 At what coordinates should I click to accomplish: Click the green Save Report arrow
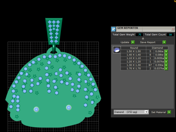(x=164, y=42)
